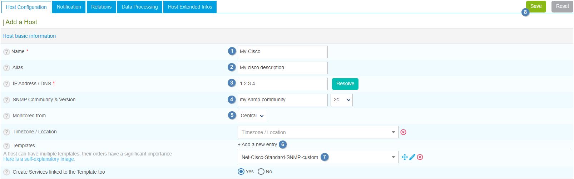574x179 pixels.
Task: Open the SNMP version 2c dropdown
Action: (x=341, y=100)
